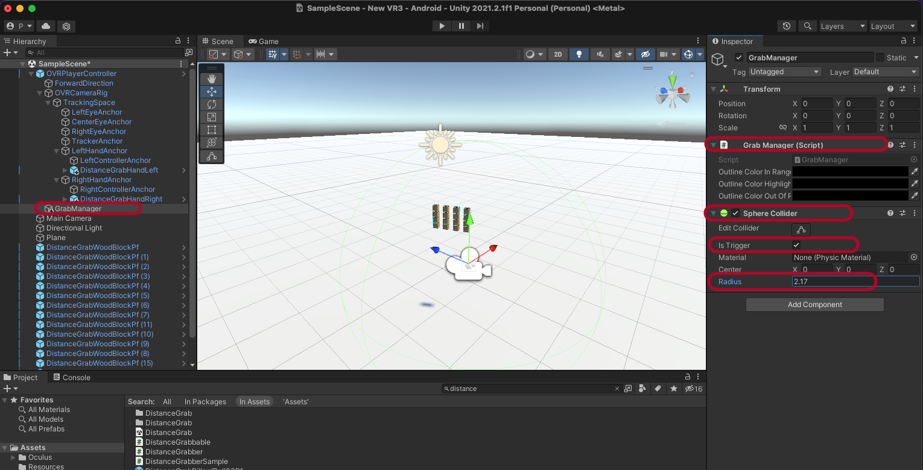The width and height of the screenshot is (923, 470).
Task: Select the Scale tool in Scene tools
Action: [x=212, y=117]
